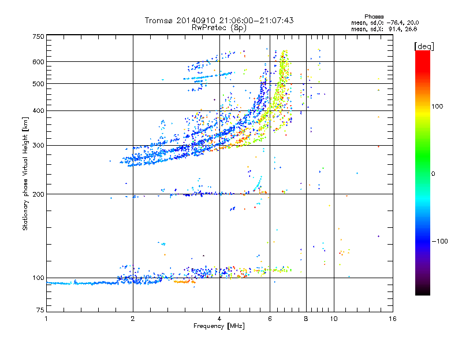Click the plot title 'Tromsø 20140910 21:06:00-21:07:43'

(x=219, y=20)
